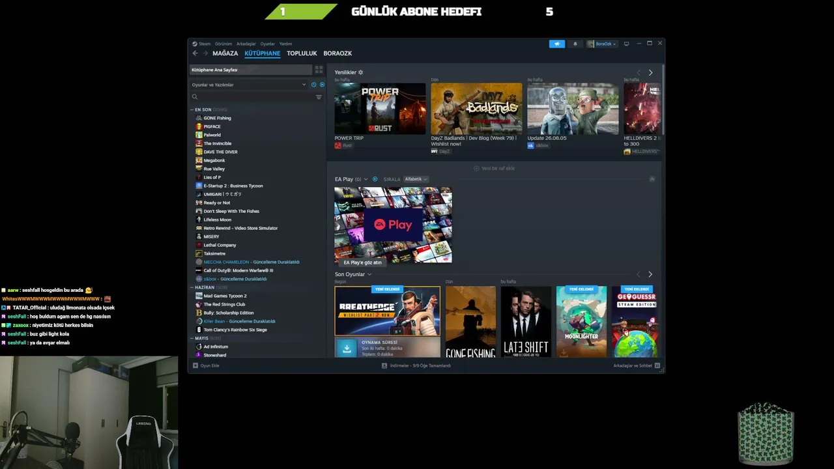Click Yeni bir raf ekle
834x469 pixels.
[494, 168]
